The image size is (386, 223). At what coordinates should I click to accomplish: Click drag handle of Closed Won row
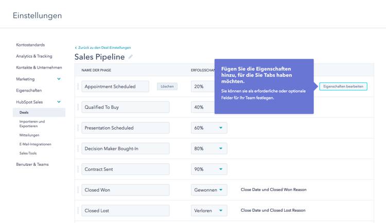[78, 190]
